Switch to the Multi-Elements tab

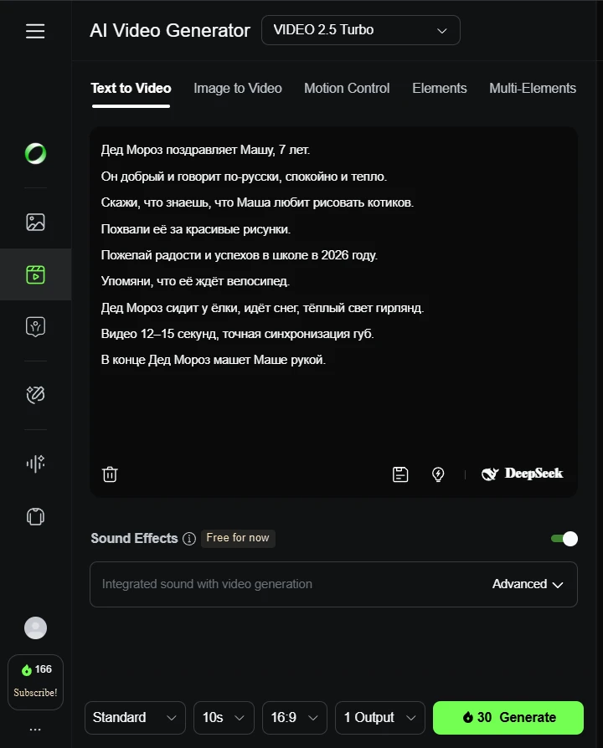pyautogui.click(x=533, y=88)
